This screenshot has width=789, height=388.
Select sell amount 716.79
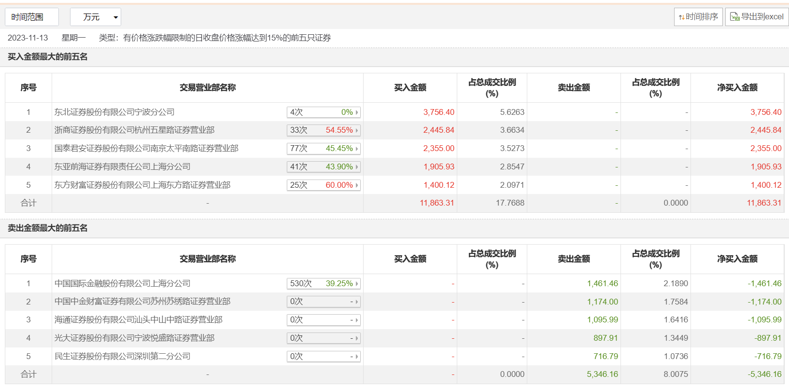606,356
